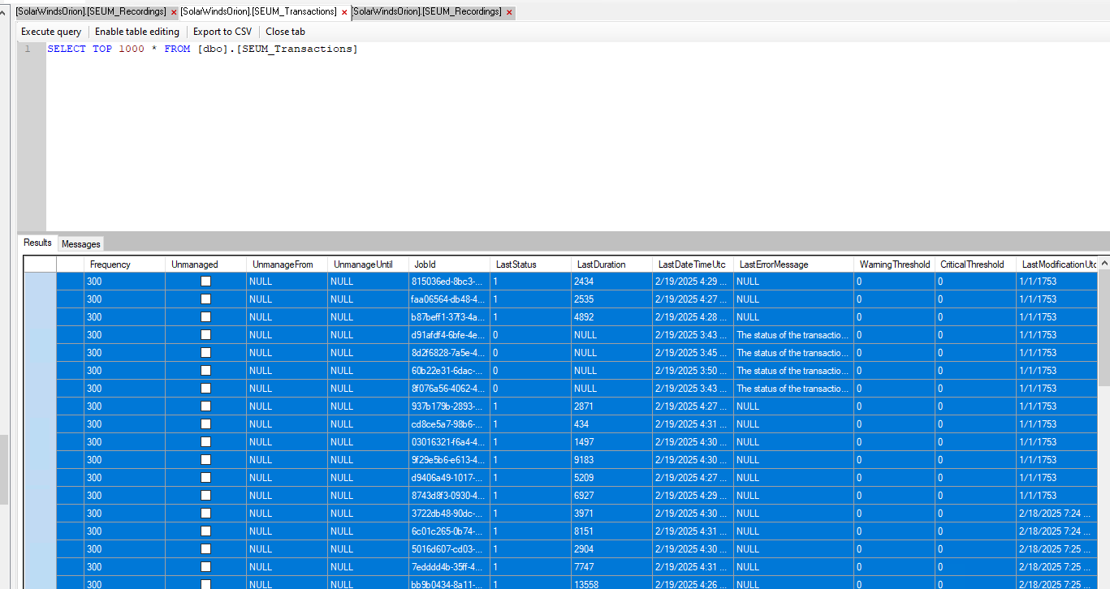Click LastDuration value 8151
Screen dimensions: 1110x589
[611, 531]
